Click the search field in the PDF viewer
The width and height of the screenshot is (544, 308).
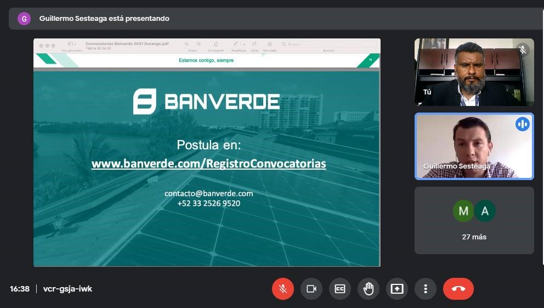[328, 44]
